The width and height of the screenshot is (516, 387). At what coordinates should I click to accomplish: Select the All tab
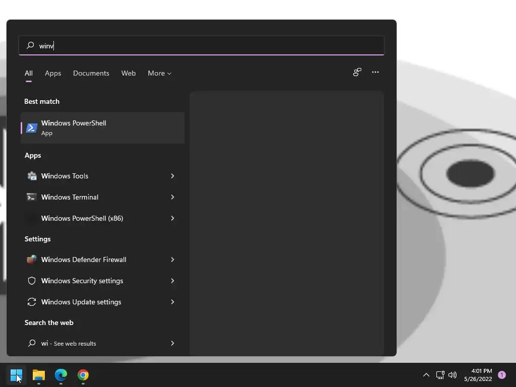click(x=29, y=73)
